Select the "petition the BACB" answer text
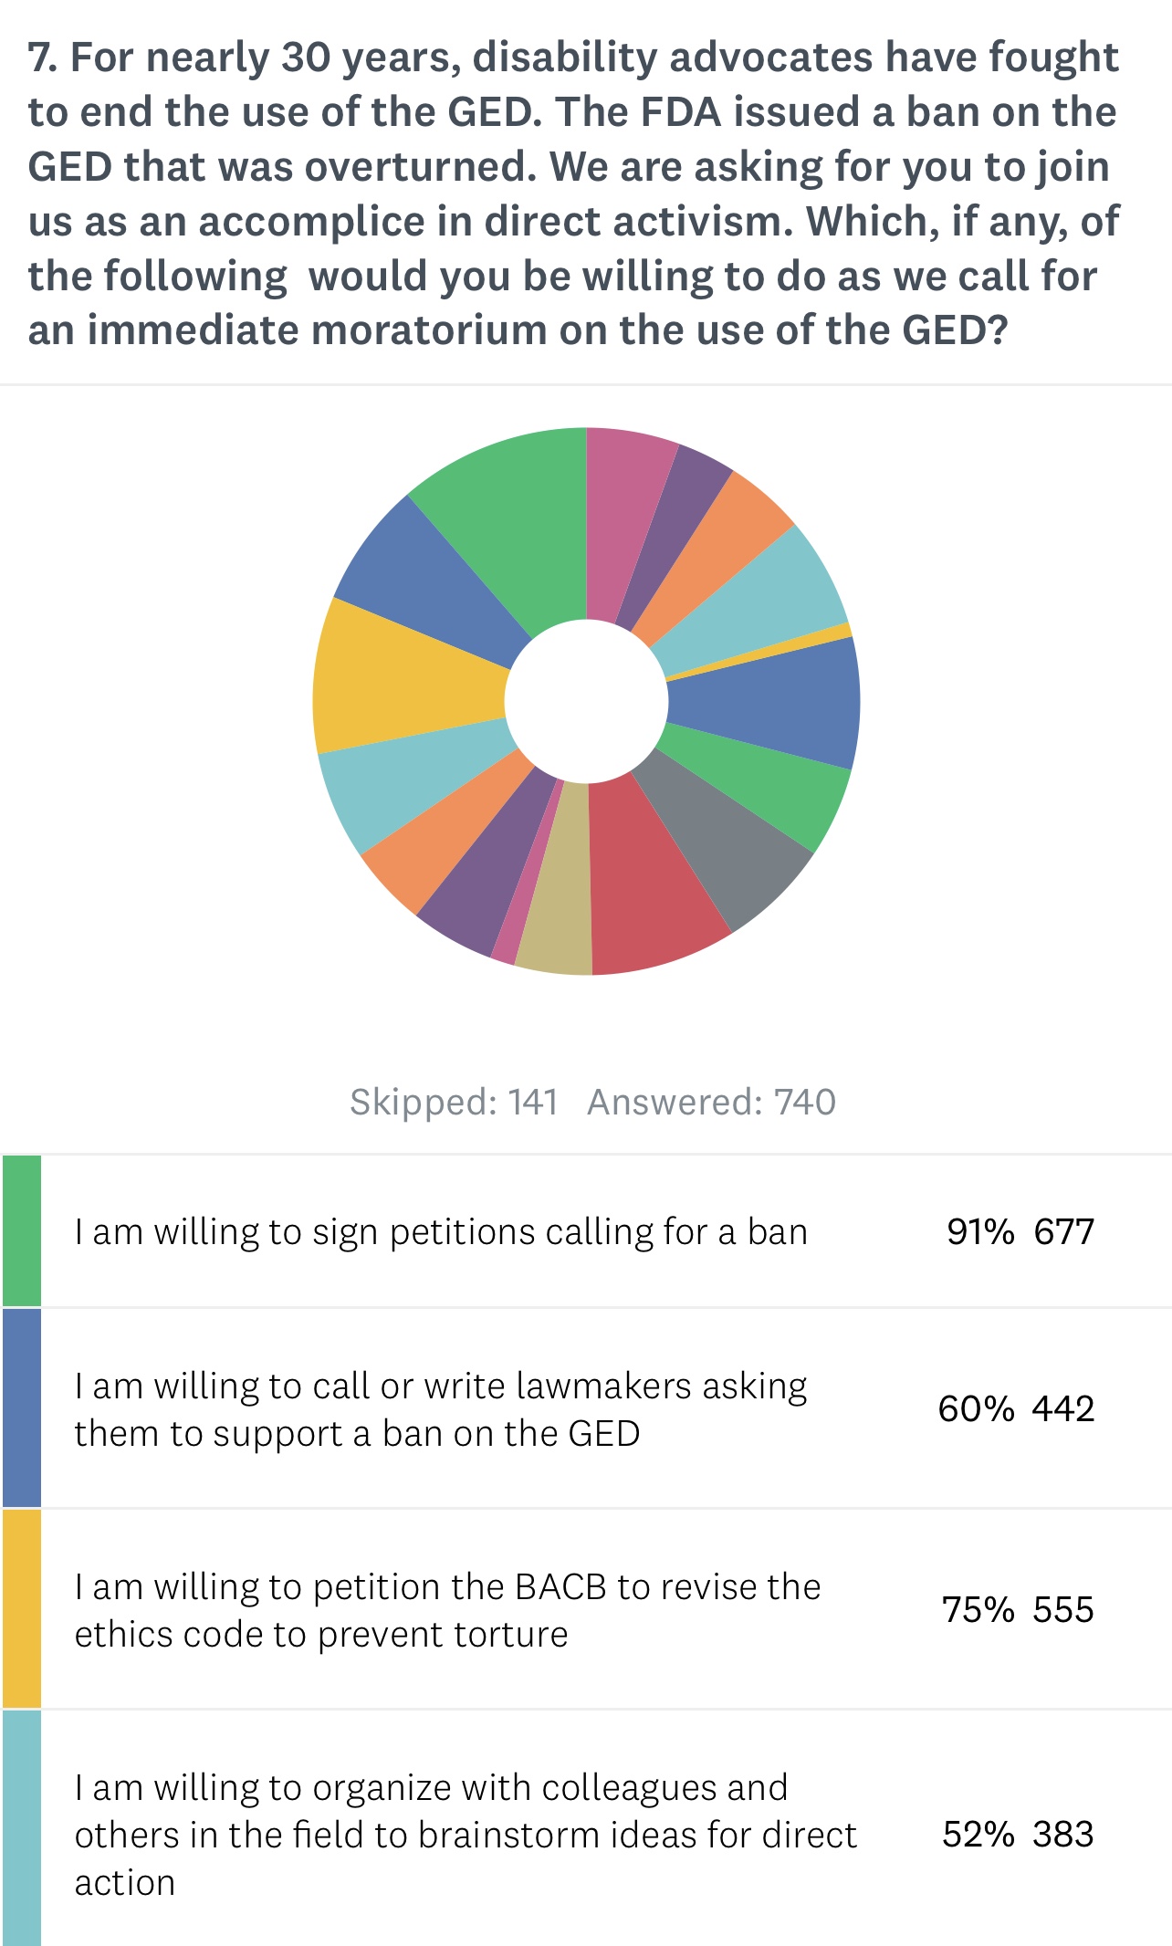This screenshot has width=1172, height=1946. (x=447, y=1610)
